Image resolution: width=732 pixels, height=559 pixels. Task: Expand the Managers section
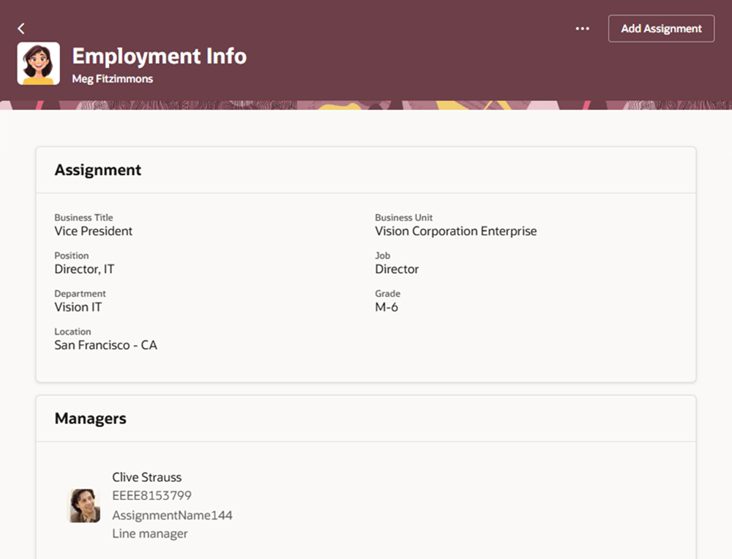[x=90, y=418]
